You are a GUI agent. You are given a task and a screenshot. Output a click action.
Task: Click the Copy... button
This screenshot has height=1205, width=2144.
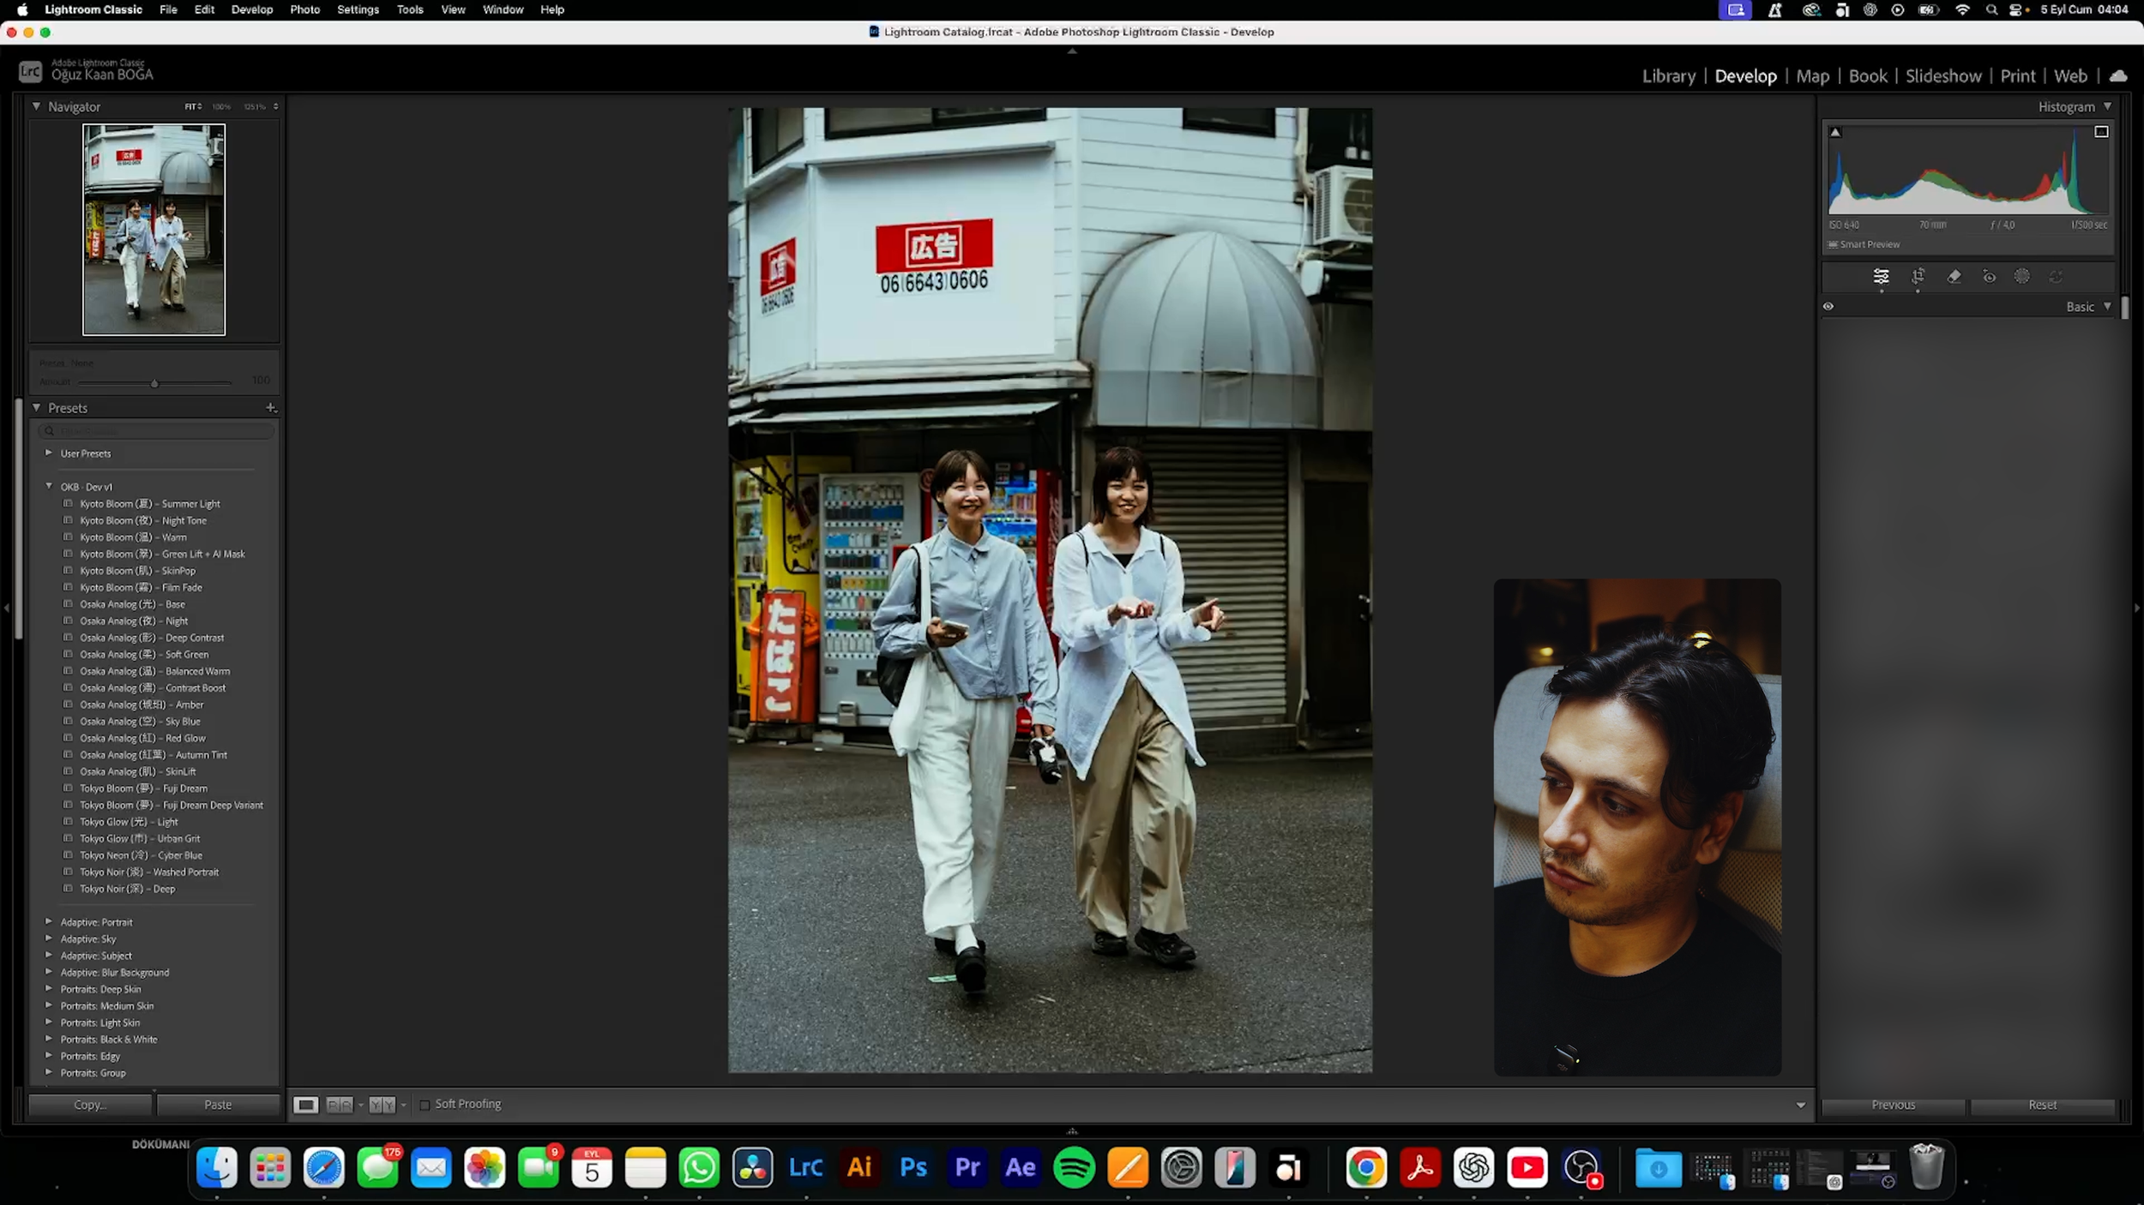coord(90,1105)
